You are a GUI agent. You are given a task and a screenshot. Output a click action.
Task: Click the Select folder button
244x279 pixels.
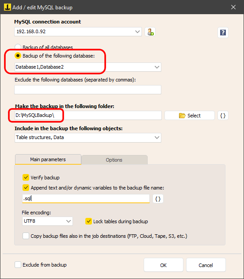(190, 116)
